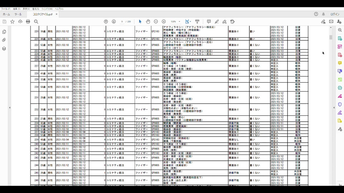Screen dimensions: 344x193
Task: Select the highlighter pen tool
Action: tap(217, 21)
